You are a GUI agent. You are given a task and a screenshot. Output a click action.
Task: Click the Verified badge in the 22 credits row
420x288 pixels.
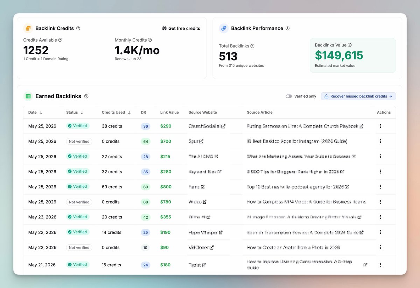point(78,156)
